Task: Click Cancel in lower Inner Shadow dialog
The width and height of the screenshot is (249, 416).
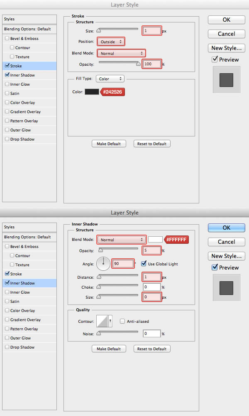Action: [x=227, y=242]
